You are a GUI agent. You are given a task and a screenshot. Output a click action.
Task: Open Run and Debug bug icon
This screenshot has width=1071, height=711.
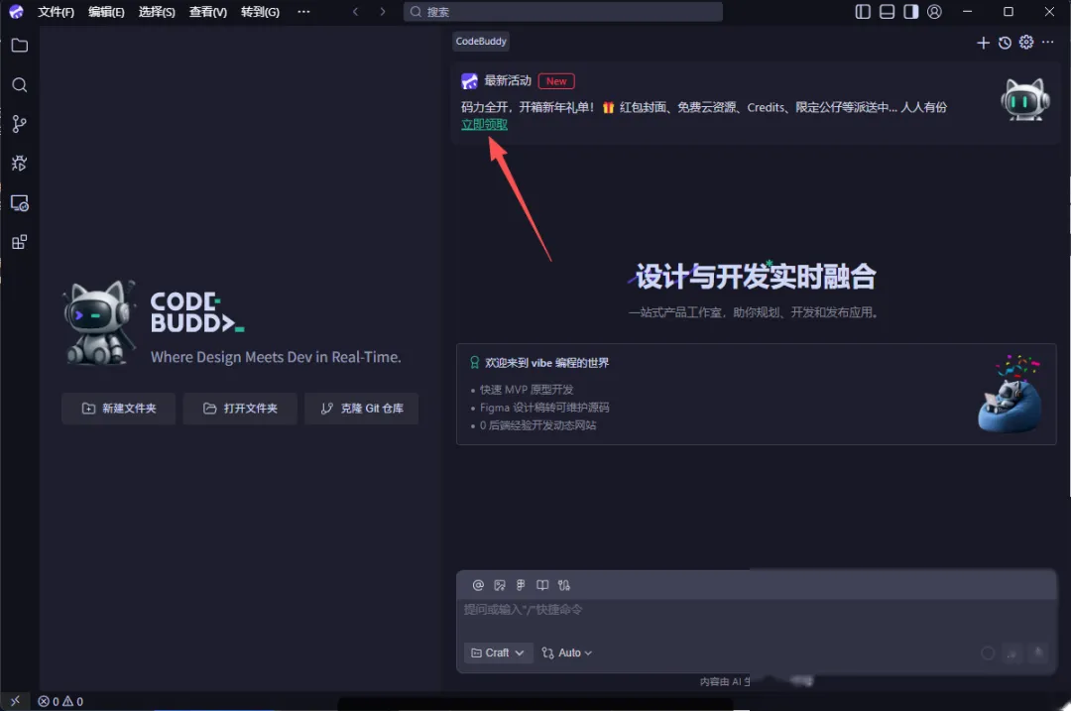click(20, 164)
